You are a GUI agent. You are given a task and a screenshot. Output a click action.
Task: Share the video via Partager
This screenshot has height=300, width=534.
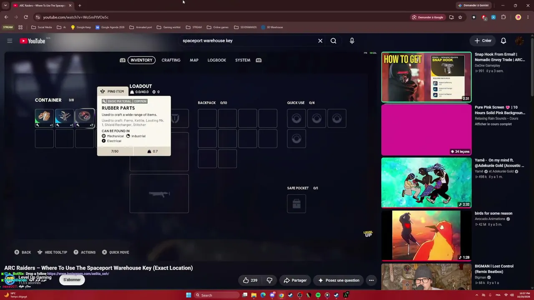[295, 280]
